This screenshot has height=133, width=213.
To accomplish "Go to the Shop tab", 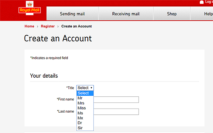I will click(172, 14).
